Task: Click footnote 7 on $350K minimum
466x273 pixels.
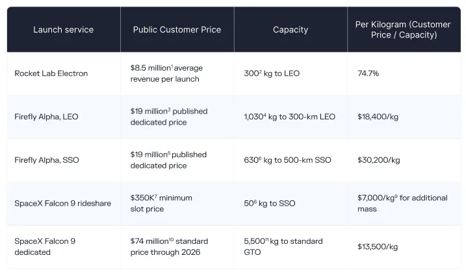Action: click(x=156, y=196)
